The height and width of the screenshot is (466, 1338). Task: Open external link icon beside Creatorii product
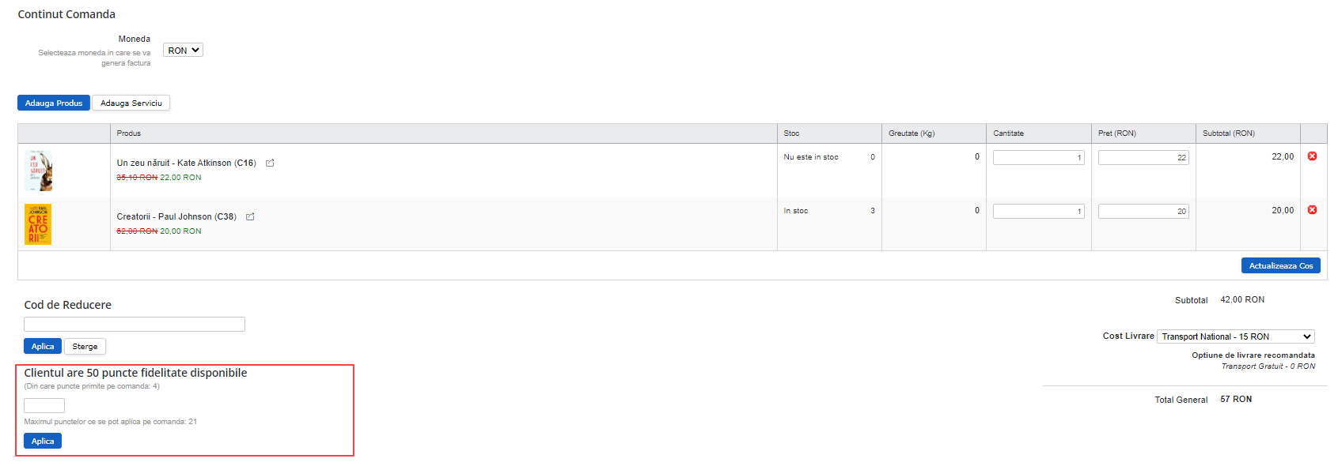point(250,217)
